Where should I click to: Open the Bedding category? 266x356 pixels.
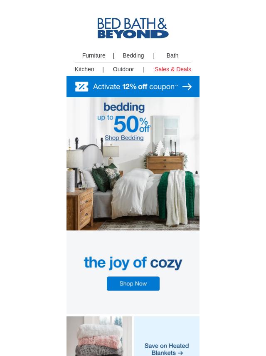click(133, 55)
